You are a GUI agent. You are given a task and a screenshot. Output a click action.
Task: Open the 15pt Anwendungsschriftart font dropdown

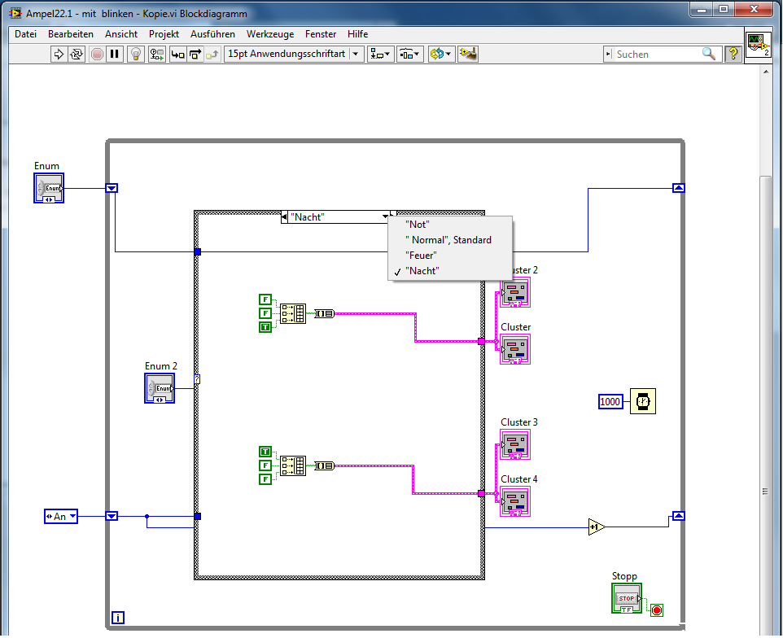[x=294, y=54]
